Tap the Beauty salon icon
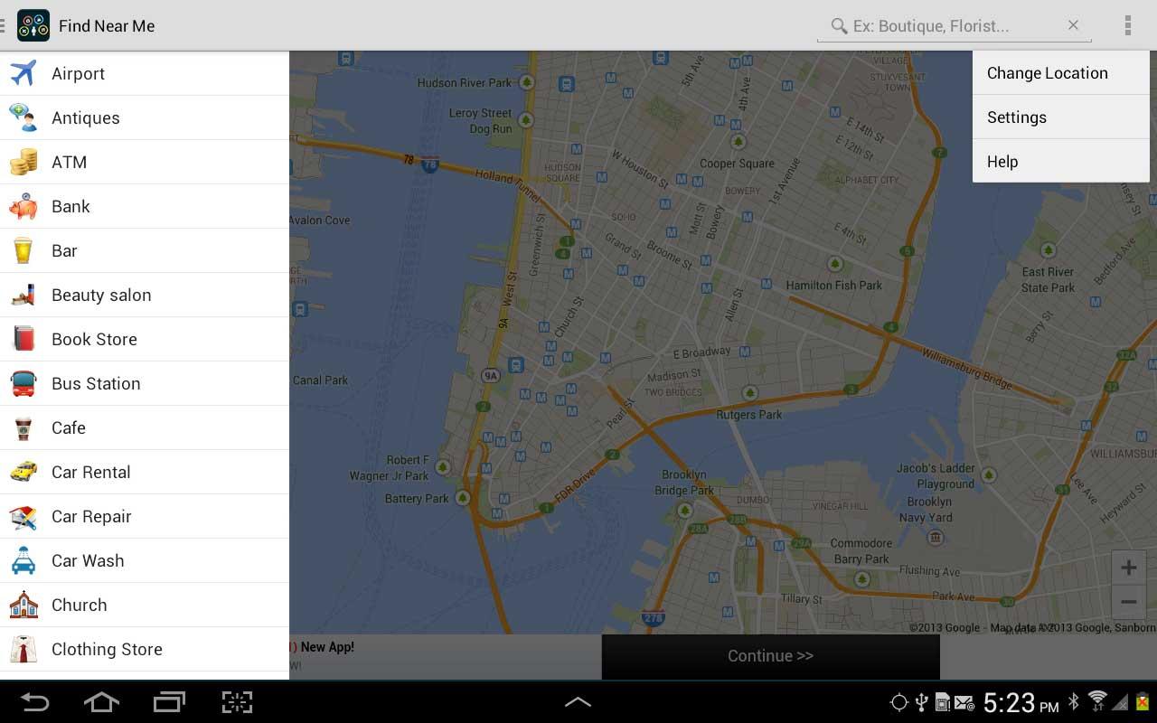Image resolution: width=1157 pixels, height=723 pixels. (24, 295)
